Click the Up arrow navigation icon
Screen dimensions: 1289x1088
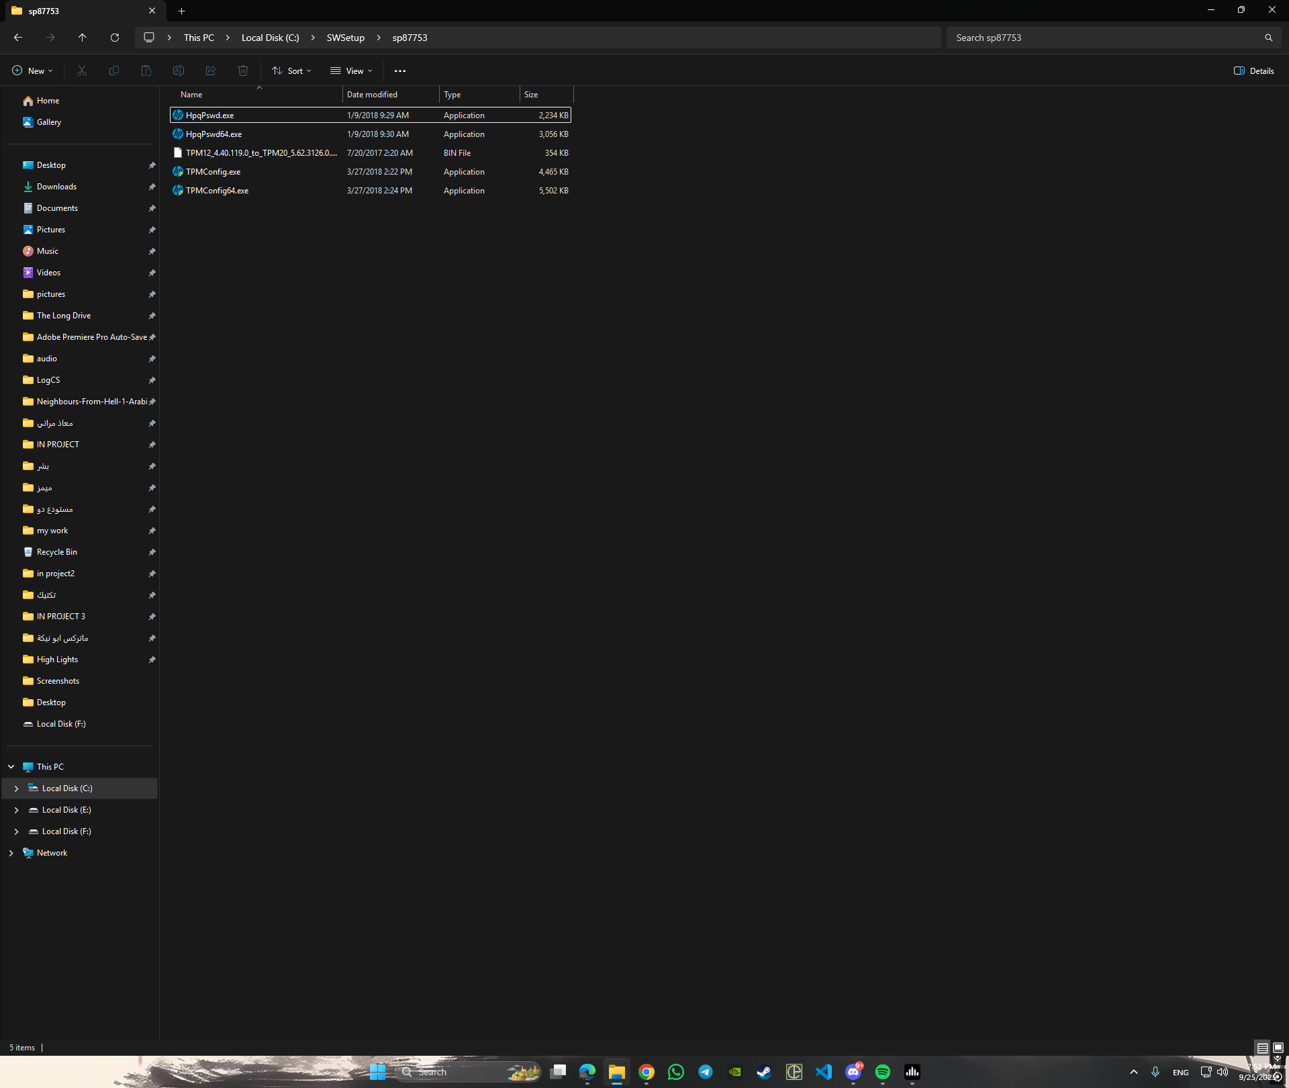click(x=83, y=38)
